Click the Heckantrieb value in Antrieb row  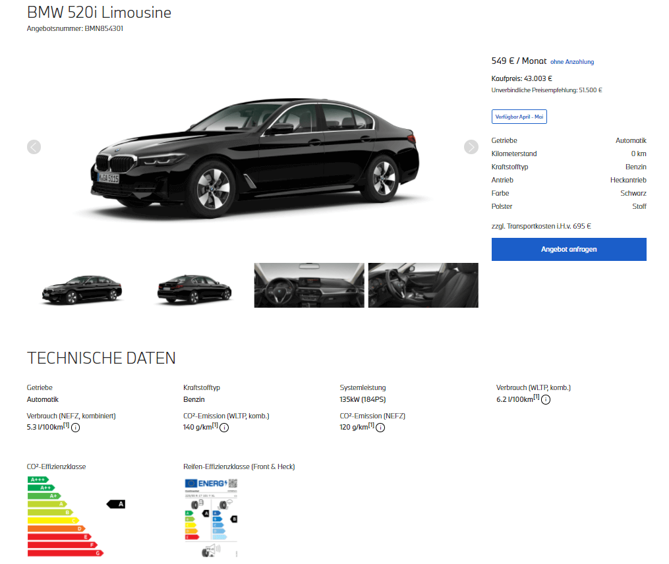628,180
